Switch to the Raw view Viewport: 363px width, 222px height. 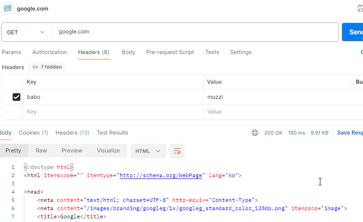click(41, 151)
